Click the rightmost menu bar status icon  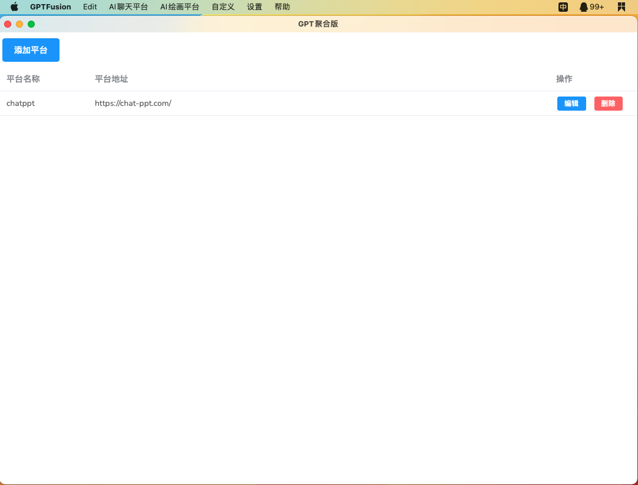coord(622,7)
